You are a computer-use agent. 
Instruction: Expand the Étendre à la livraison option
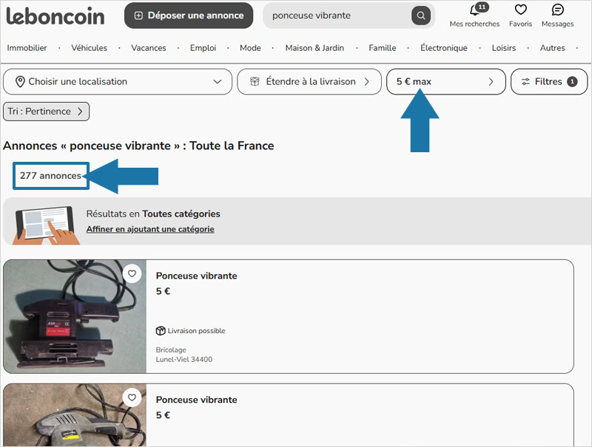[309, 81]
